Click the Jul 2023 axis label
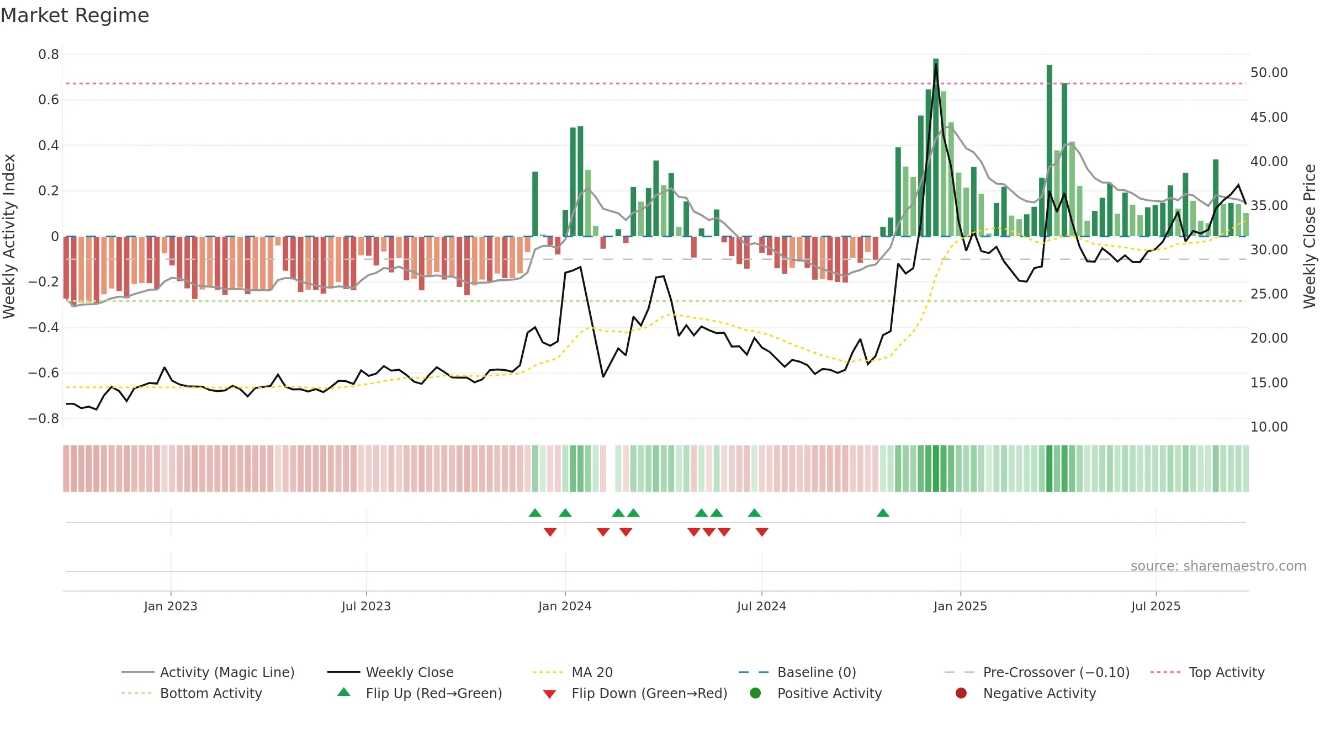The height and width of the screenshot is (745, 1325). 366,606
